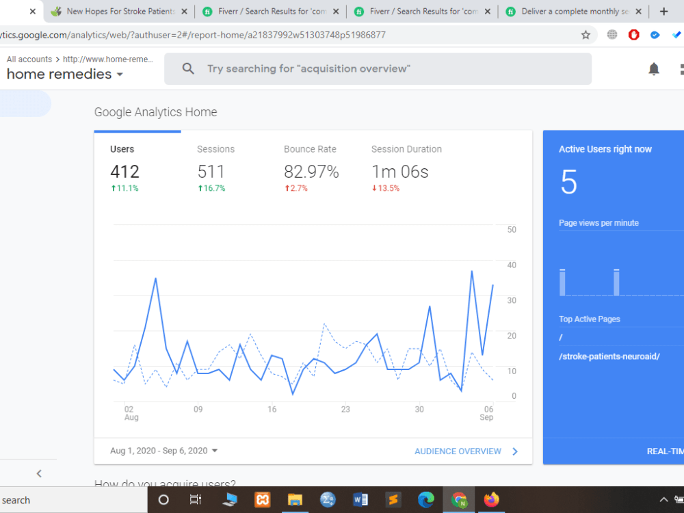Click the Windows taskbar search box

point(73,500)
